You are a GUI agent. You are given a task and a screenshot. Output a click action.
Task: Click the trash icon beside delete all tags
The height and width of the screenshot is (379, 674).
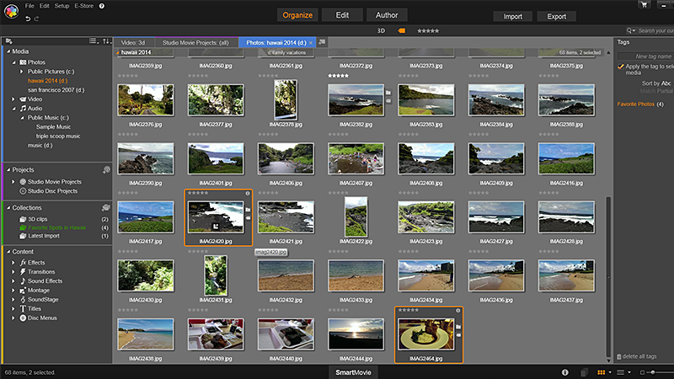click(619, 357)
